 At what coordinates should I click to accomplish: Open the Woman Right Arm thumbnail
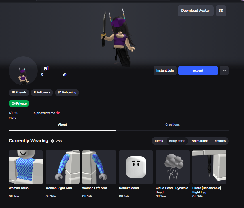coord(63,167)
